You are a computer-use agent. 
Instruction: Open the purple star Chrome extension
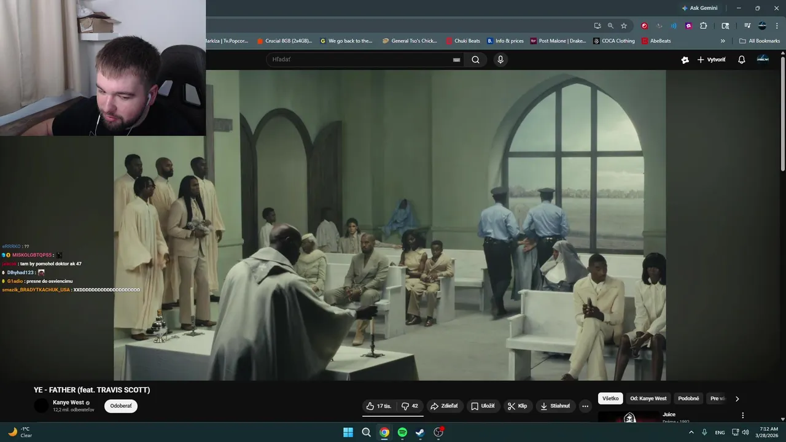tap(688, 26)
